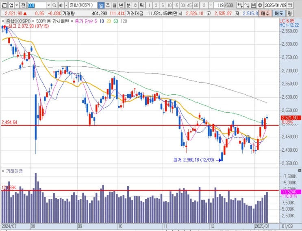Select interval button 30

click(x=183, y=5)
